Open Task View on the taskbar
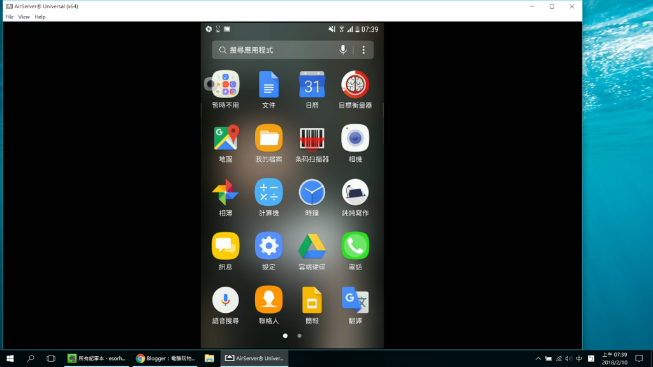This screenshot has height=367, width=653. coord(51,358)
